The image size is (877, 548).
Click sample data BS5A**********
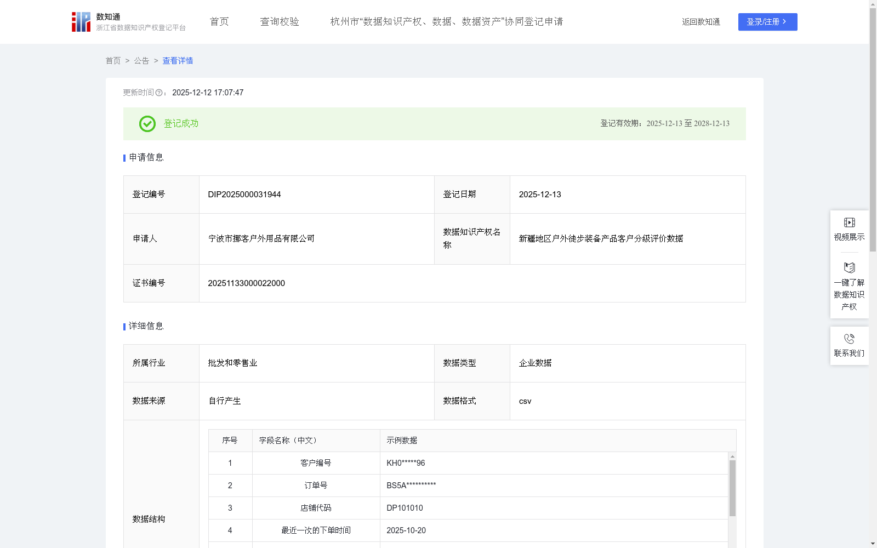pyautogui.click(x=411, y=486)
